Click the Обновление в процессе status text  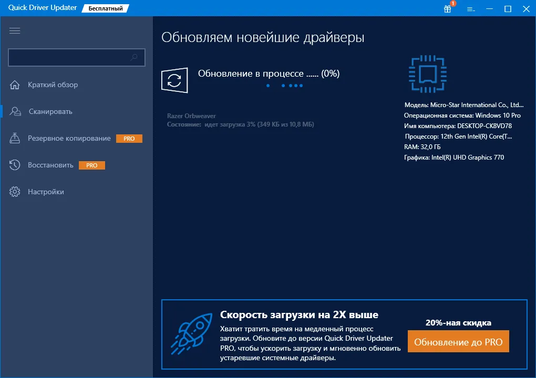[x=269, y=73]
